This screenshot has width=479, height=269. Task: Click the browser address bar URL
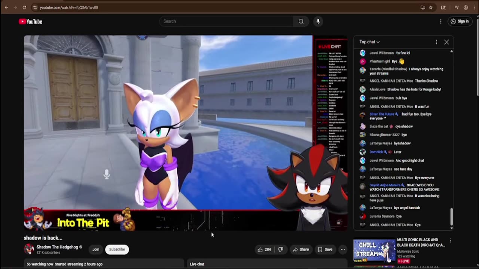tap(69, 7)
